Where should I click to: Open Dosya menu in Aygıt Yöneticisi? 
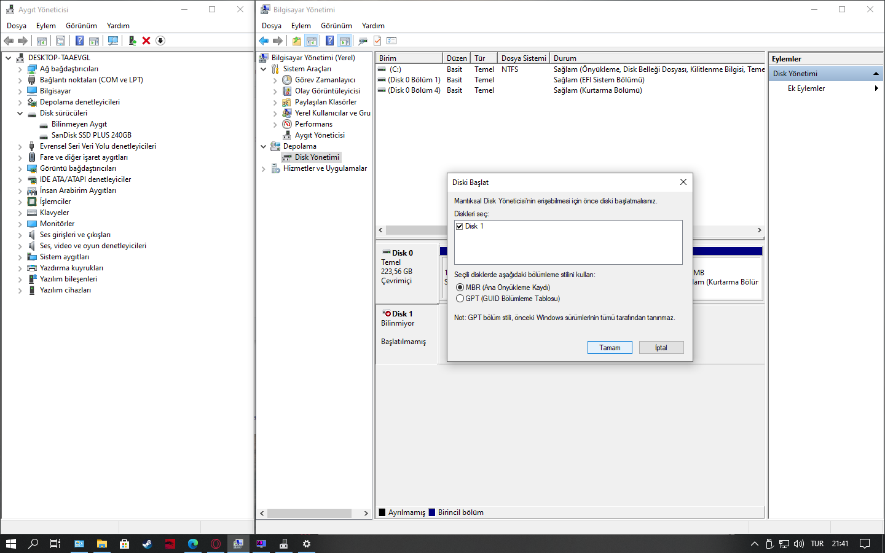pyautogui.click(x=17, y=26)
